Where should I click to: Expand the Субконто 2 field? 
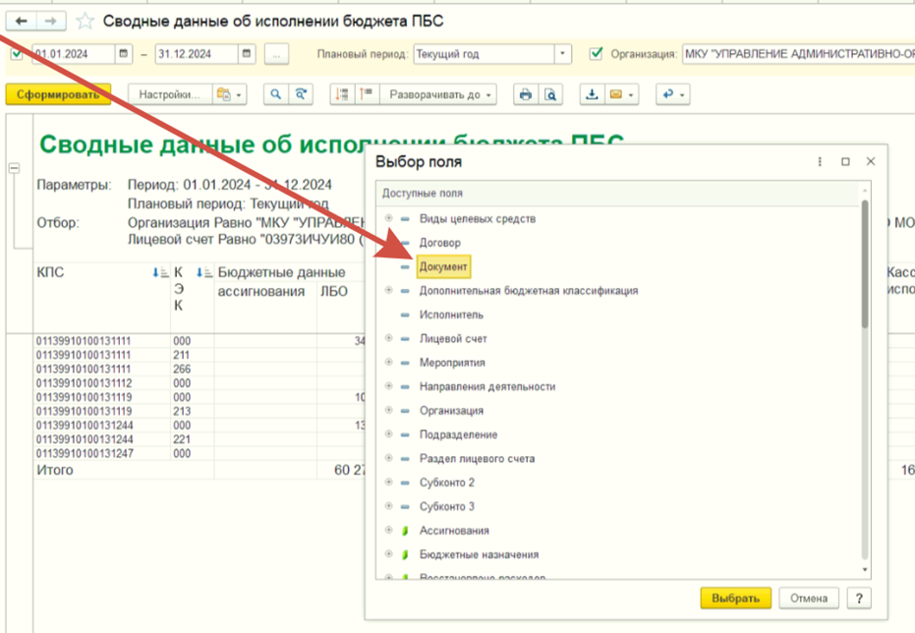(x=388, y=482)
